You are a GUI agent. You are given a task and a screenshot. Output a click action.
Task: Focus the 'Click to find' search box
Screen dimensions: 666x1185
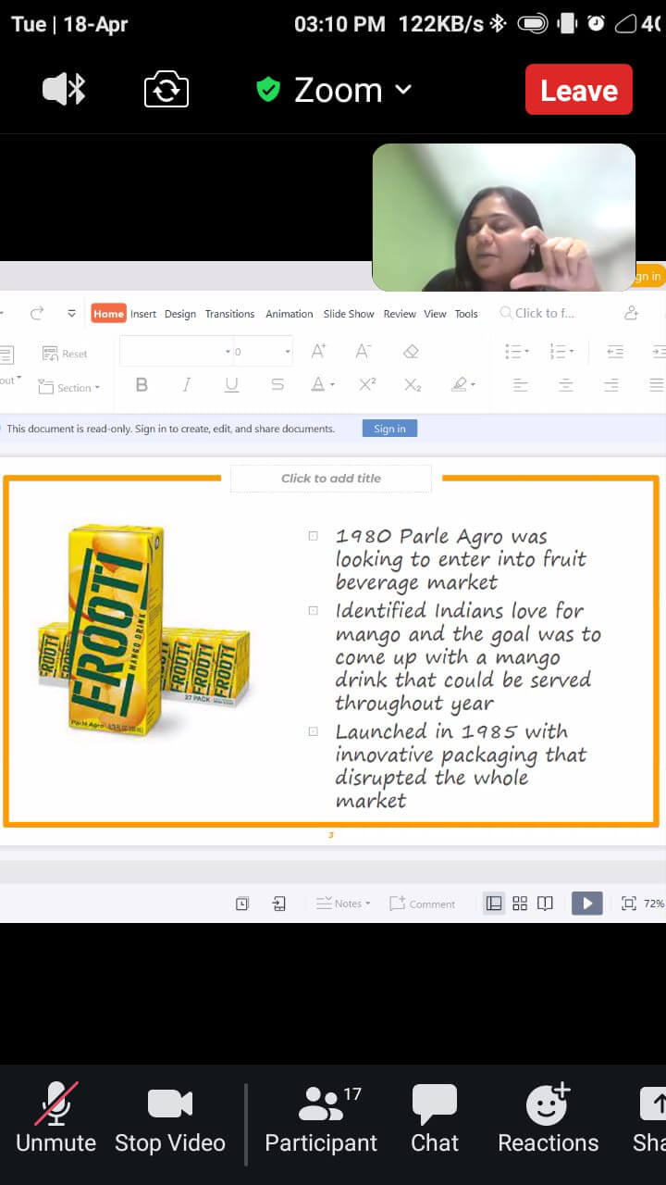tap(538, 313)
